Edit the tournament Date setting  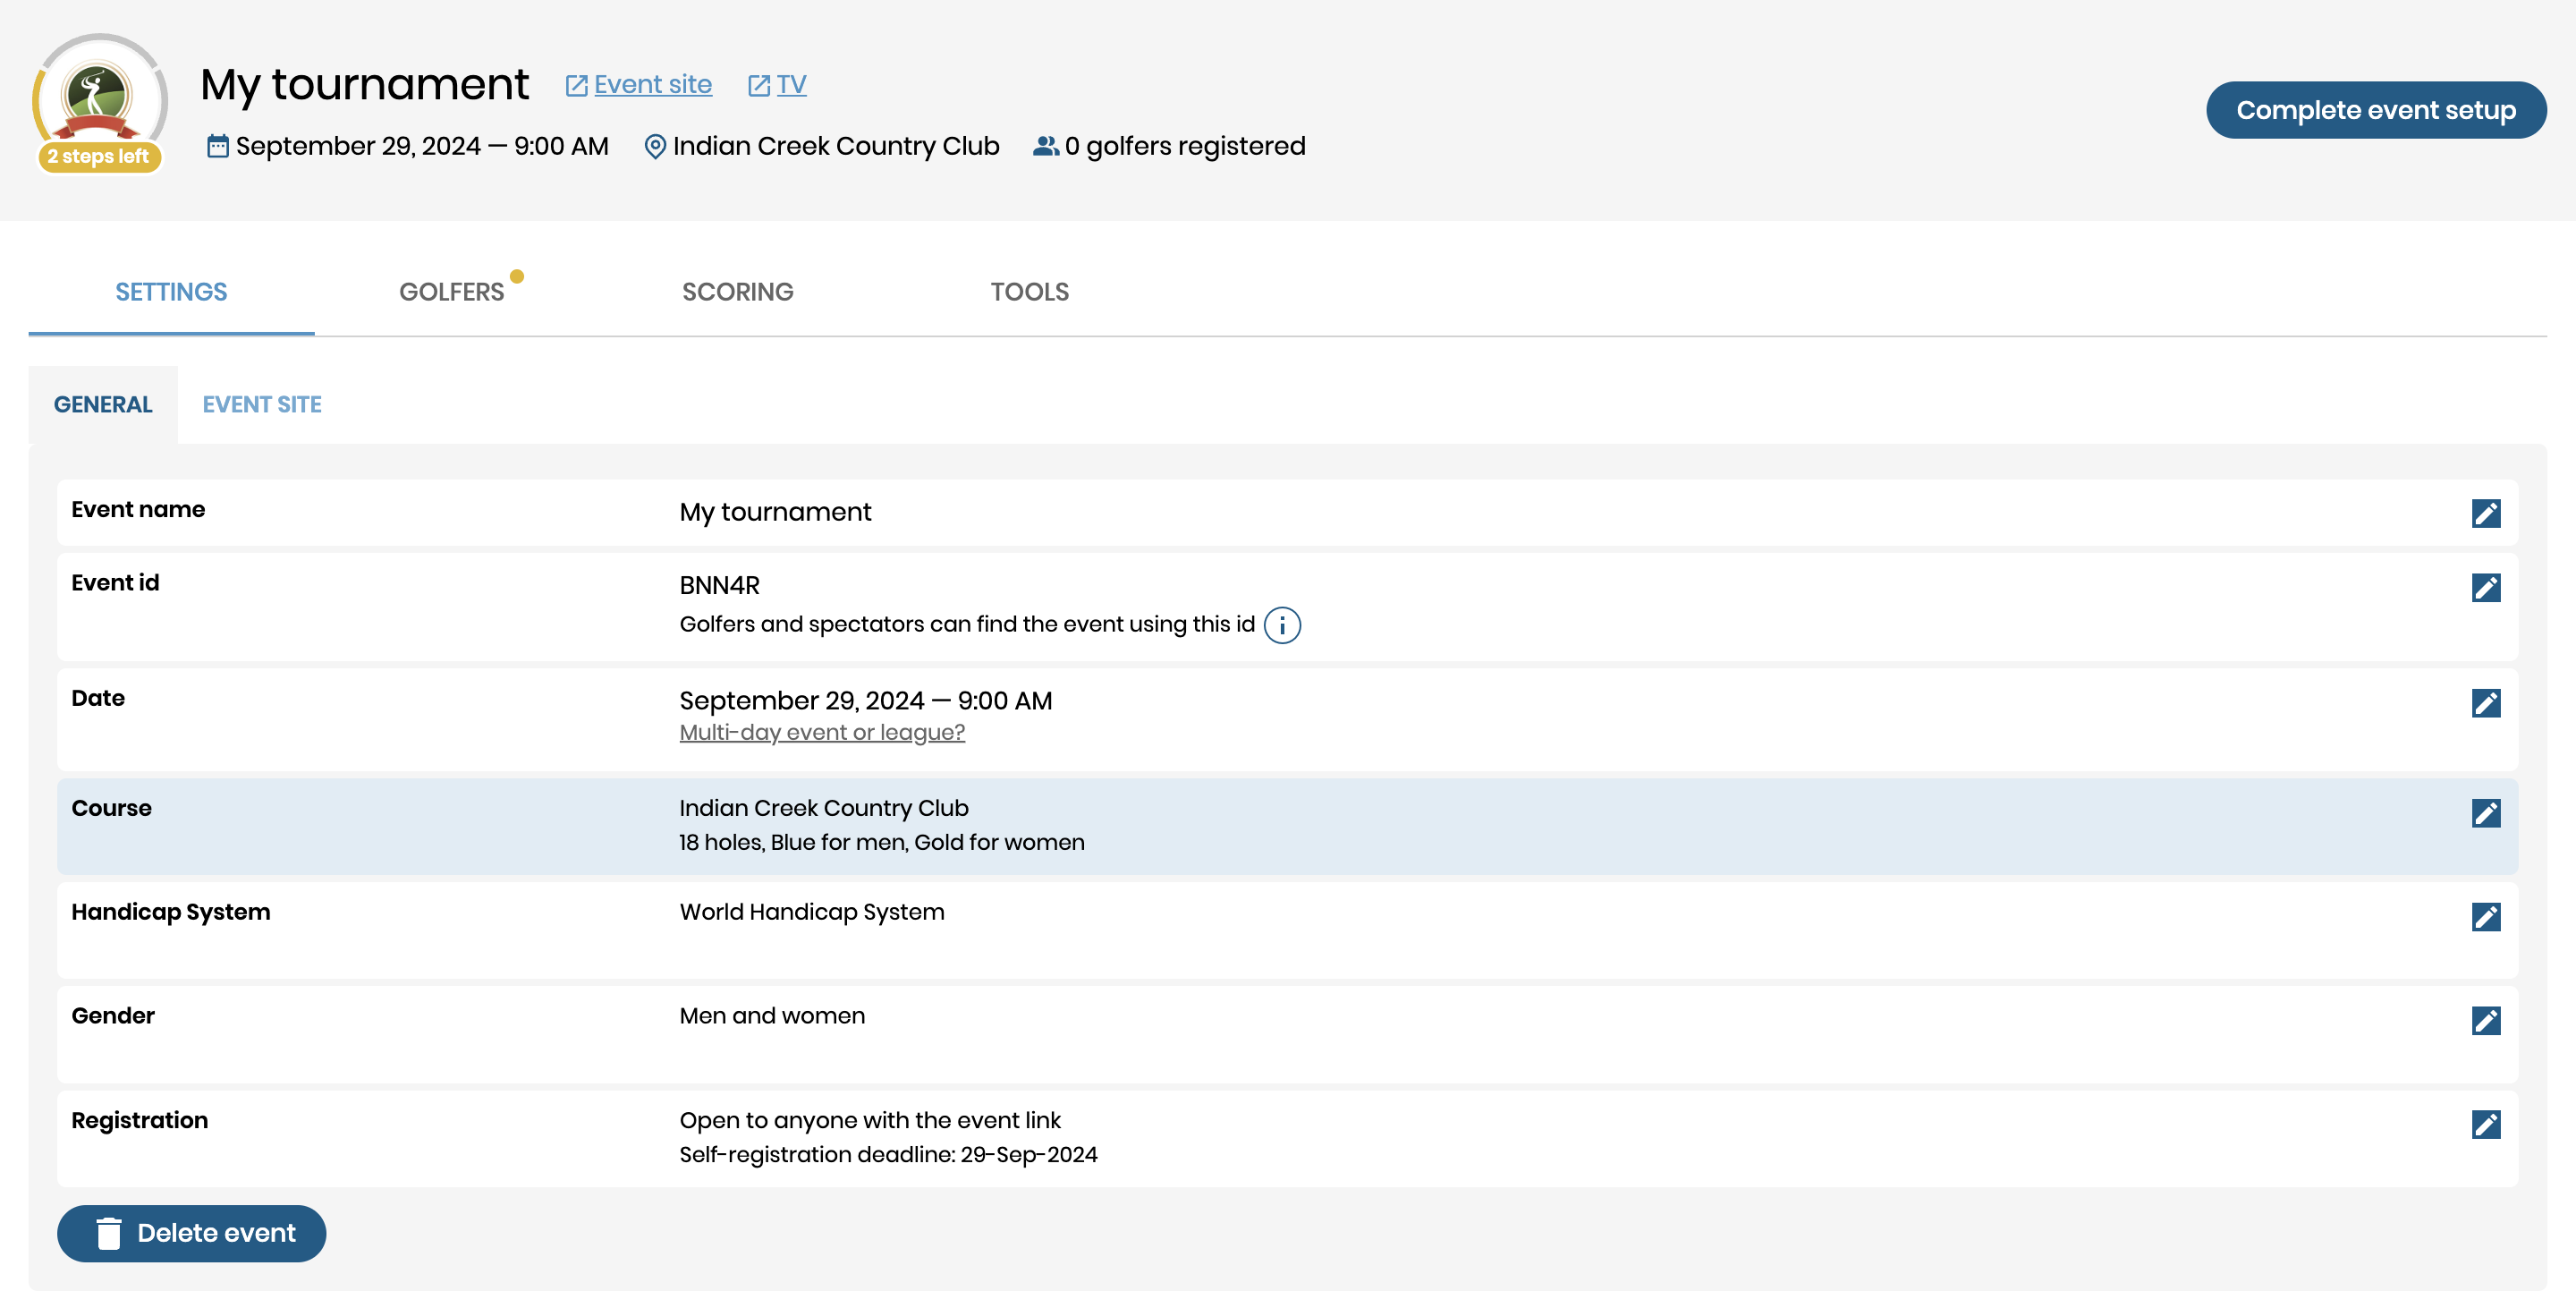[2485, 703]
